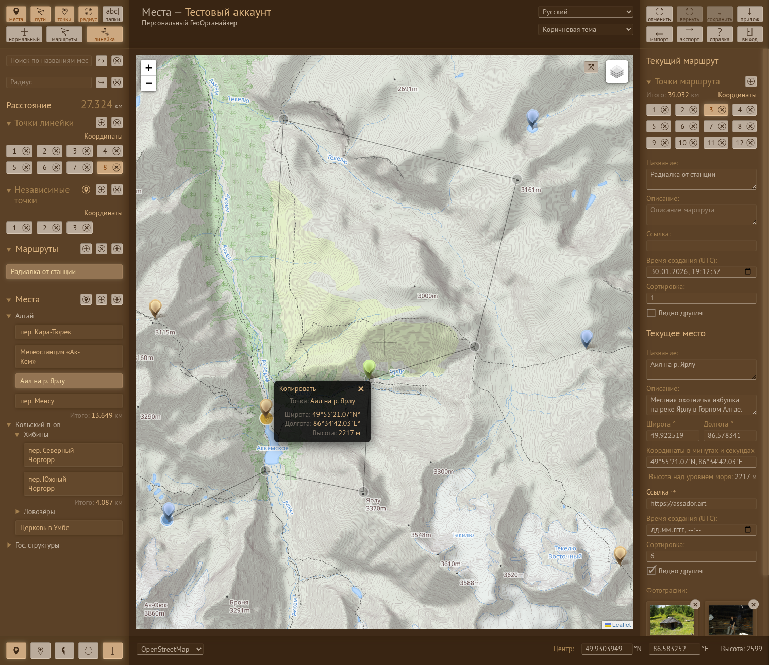Viewport: 769px width, 665px height.
Task: Toggle the «места» places button in top toolbar
Action: [16, 14]
